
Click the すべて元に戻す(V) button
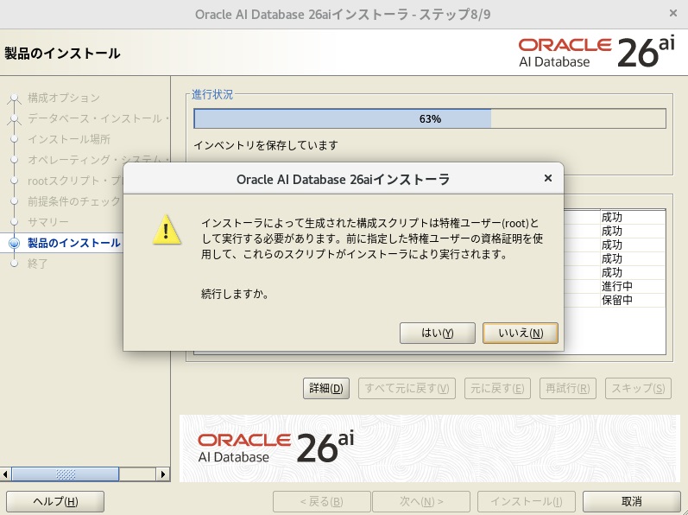407,388
